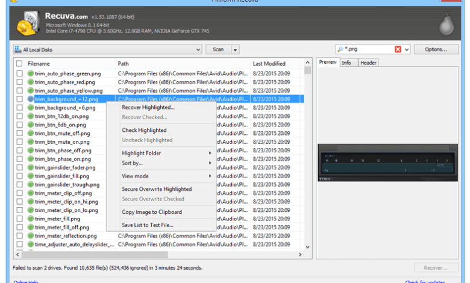Click the preview image thumbnail
The width and height of the screenshot is (470, 283).
point(387,163)
